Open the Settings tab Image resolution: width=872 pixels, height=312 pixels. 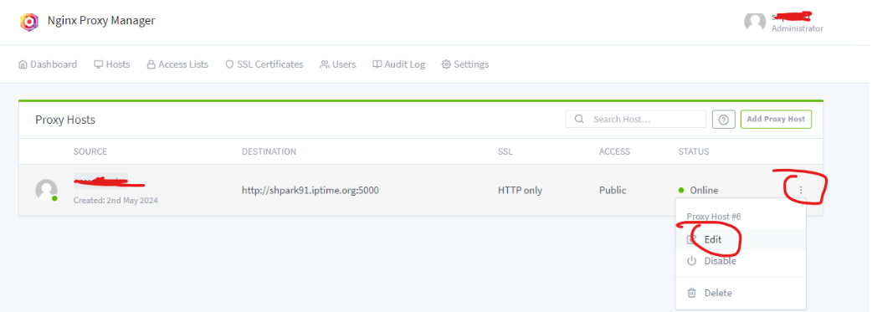pyautogui.click(x=465, y=64)
